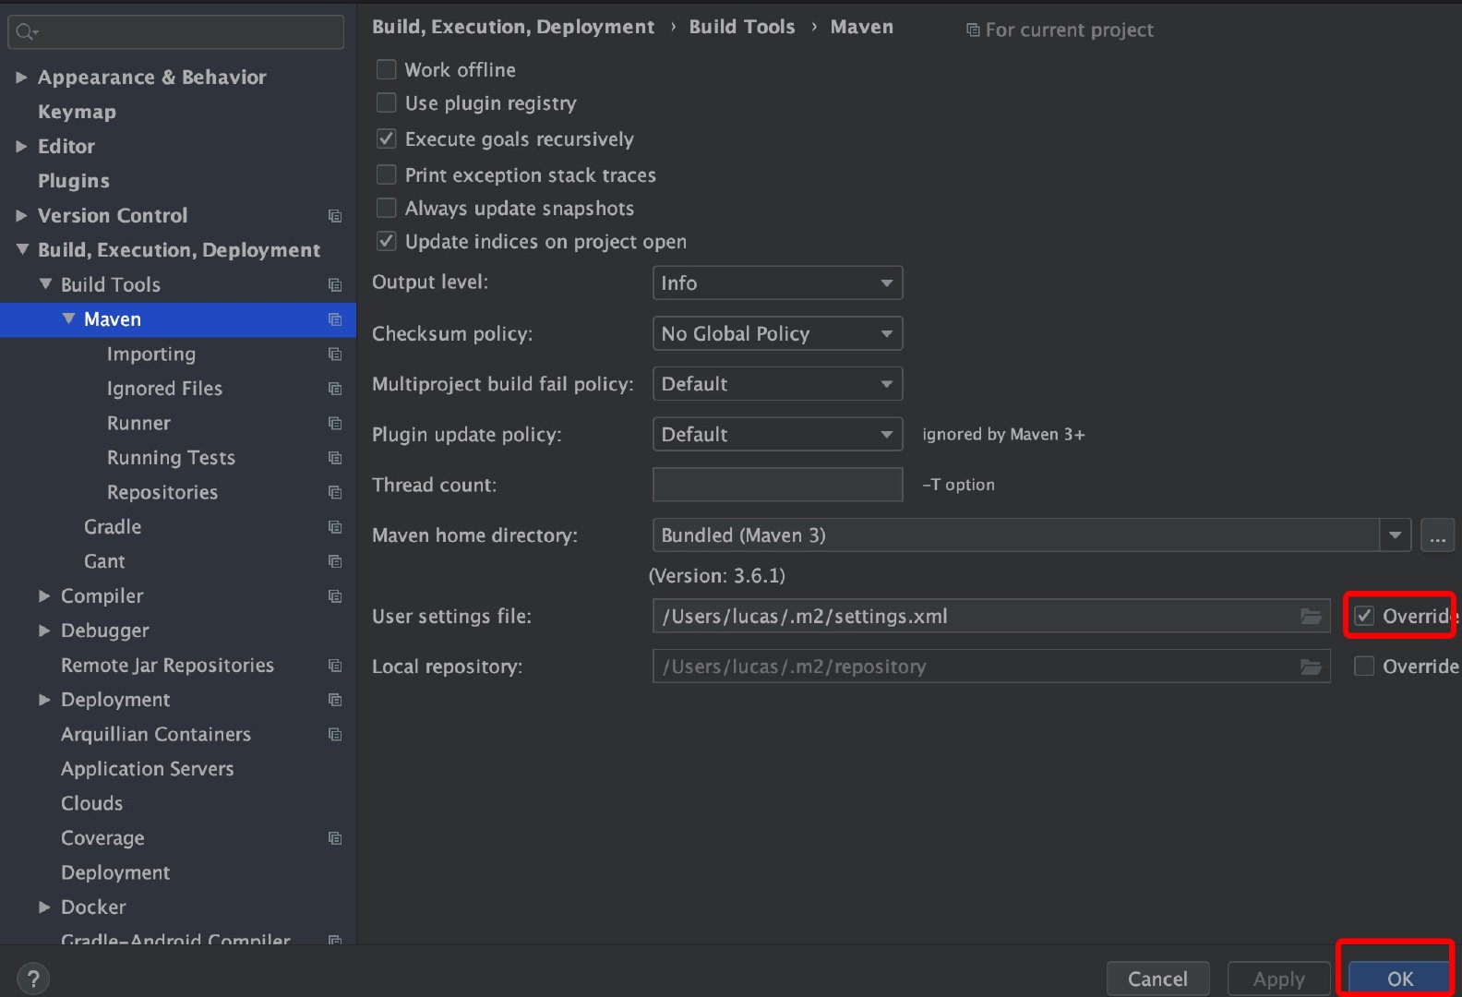Open Keymap settings page
Screen dimensions: 1462x997
77,112
